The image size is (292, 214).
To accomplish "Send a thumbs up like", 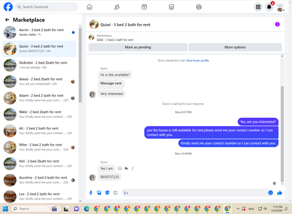I will 280,192.
